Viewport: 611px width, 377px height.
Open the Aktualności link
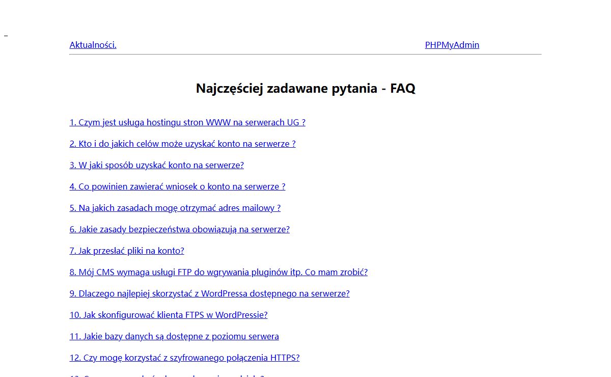pos(93,45)
